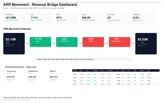165x103 pixels.
Task: Click the bottom footer summary equation line
Action: [38, 98]
